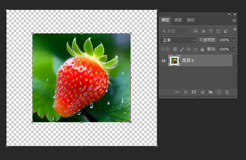Image resolution: width=246 pixels, height=160 pixels.
Task: Delete layer with the trash icon
Action: [227, 92]
